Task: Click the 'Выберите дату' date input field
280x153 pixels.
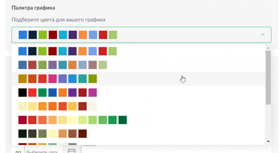Action: [43, 151]
